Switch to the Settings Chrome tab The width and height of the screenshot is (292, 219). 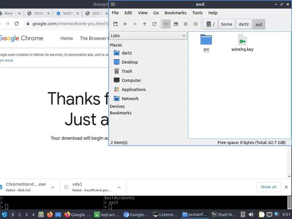pos(68,13)
